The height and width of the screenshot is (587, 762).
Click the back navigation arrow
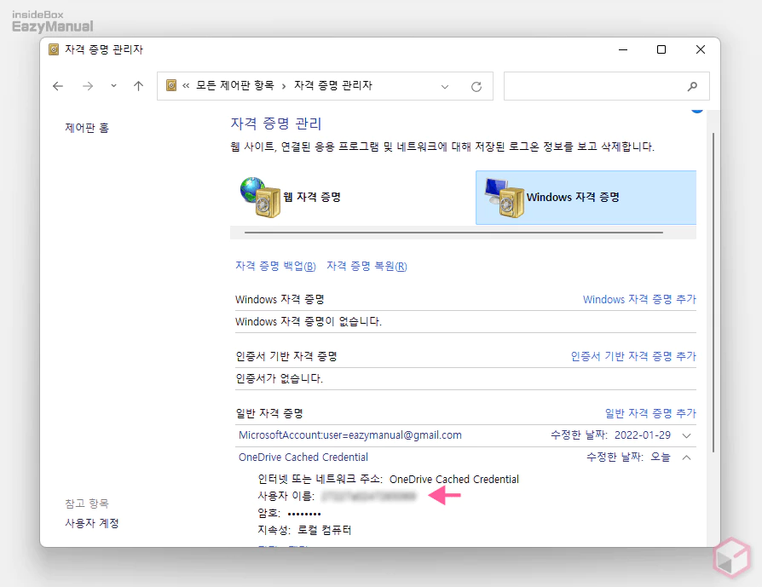tap(57, 86)
